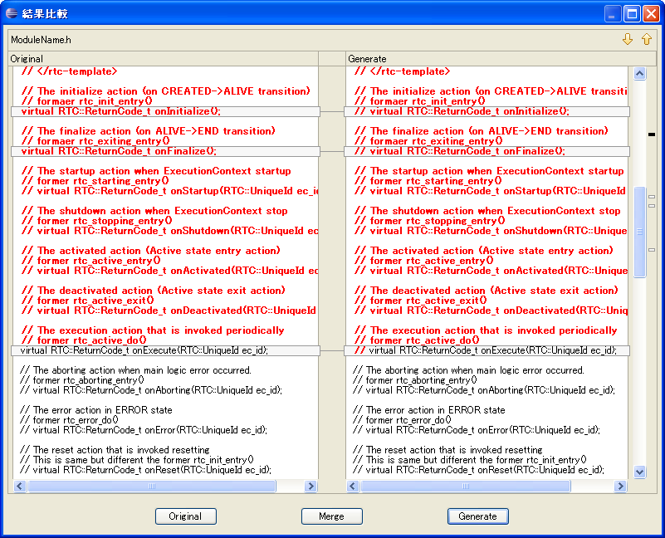Click the vertical scrollbar up arrow

639,74
